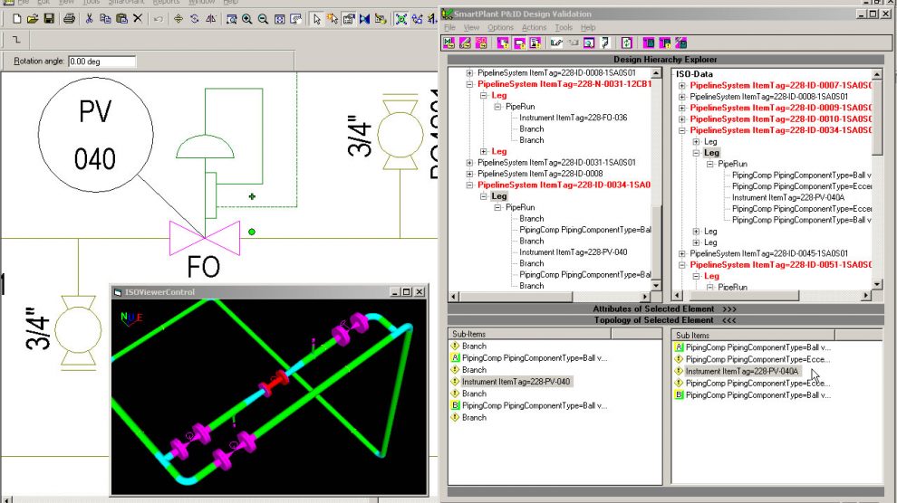Select Instrument 228-PV-040 in left Sub-Items list

(516, 382)
